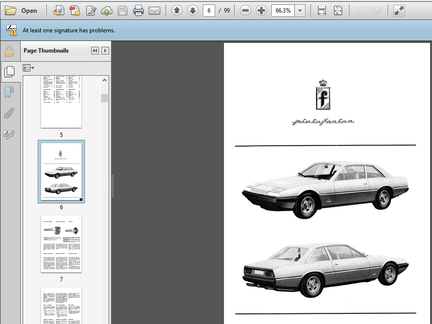
Task: Open the thumbnails options menu dropdown
Action: pyautogui.click(x=28, y=67)
